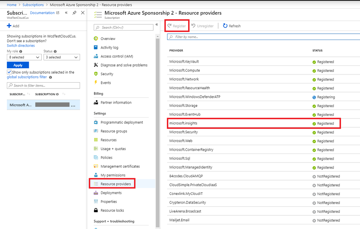Click the Management certificates icon
Image resolution: width=360 pixels, height=229 pixels.
click(96, 166)
